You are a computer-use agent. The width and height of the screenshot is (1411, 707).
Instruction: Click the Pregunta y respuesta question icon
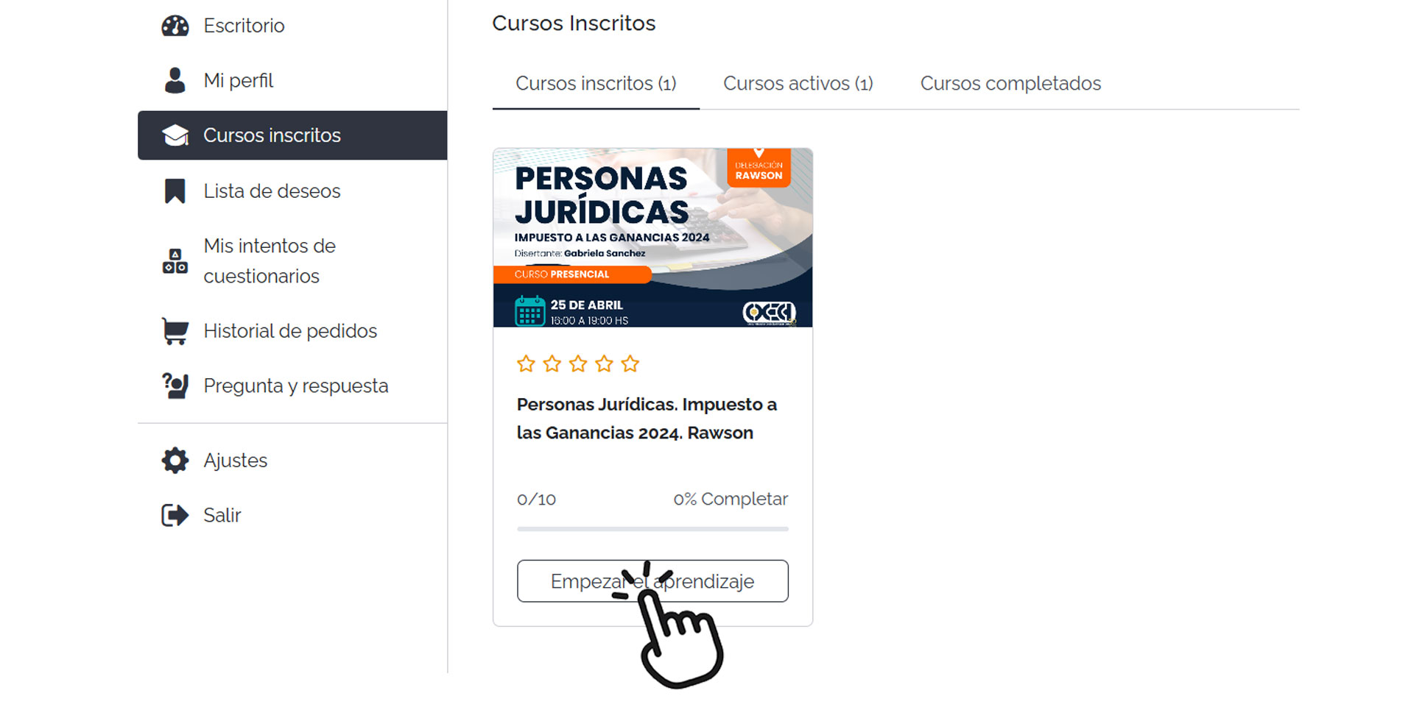click(x=175, y=386)
